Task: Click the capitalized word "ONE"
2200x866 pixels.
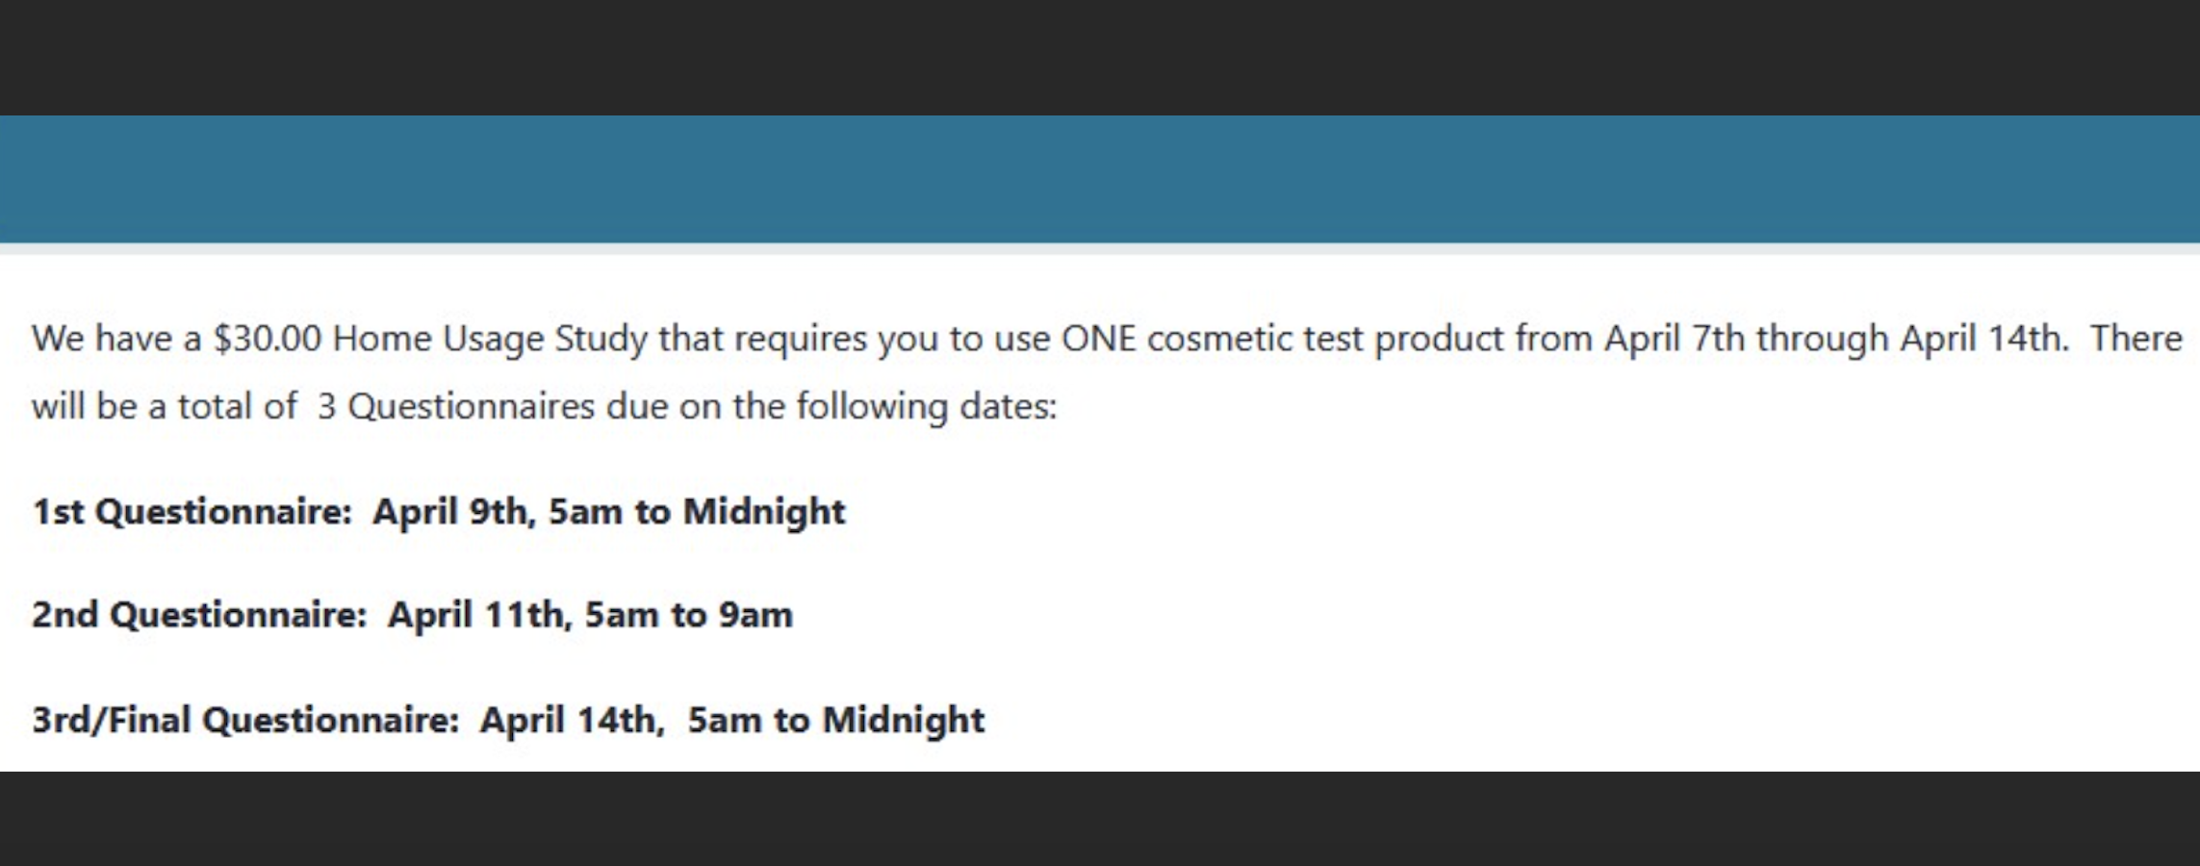Action: 1098,340
